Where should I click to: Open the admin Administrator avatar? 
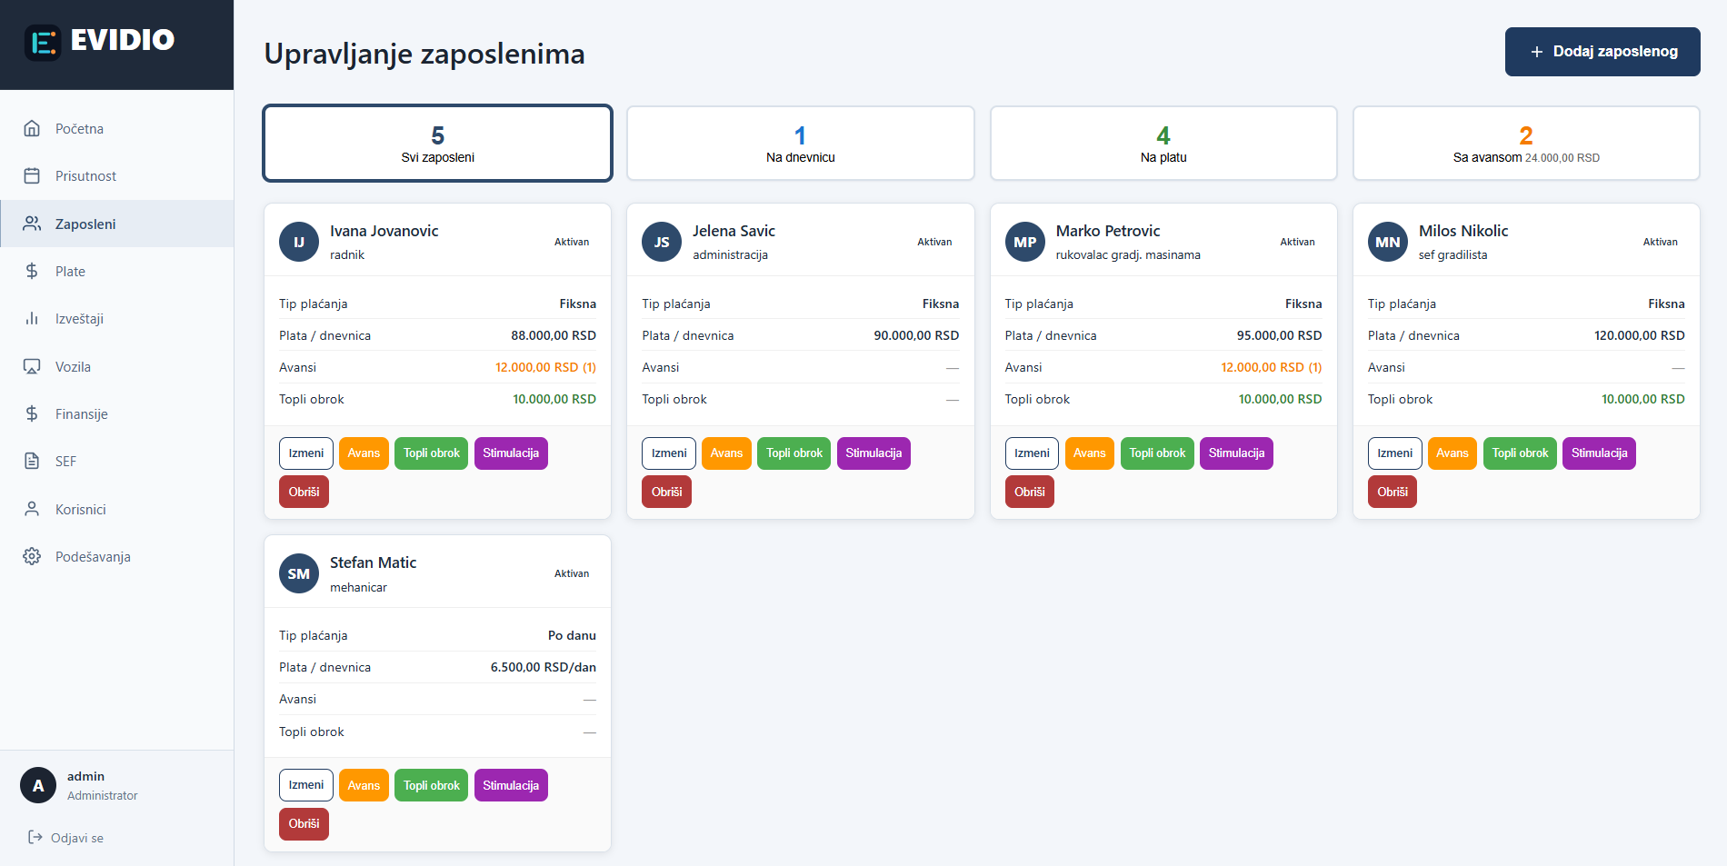click(x=37, y=784)
